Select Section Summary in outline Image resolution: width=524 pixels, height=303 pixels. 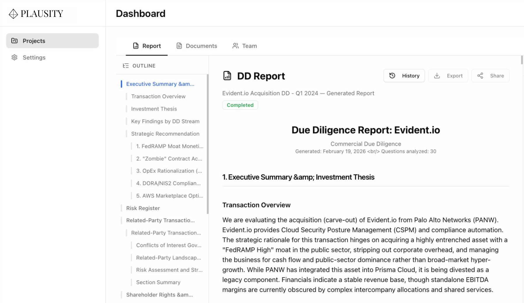coord(158,282)
